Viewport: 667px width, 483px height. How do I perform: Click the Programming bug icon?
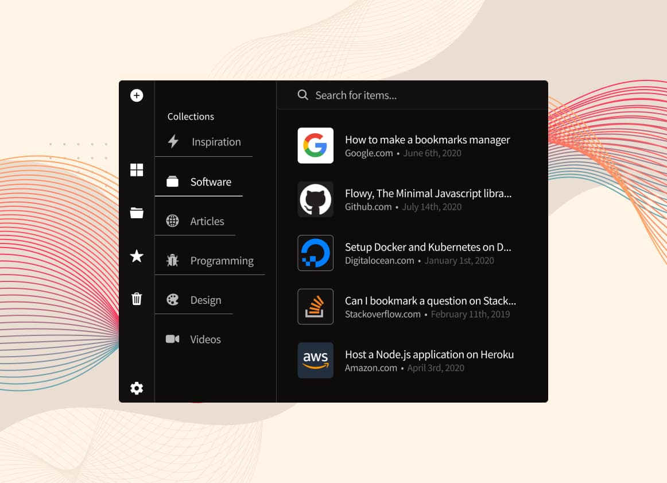pyautogui.click(x=172, y=260)
